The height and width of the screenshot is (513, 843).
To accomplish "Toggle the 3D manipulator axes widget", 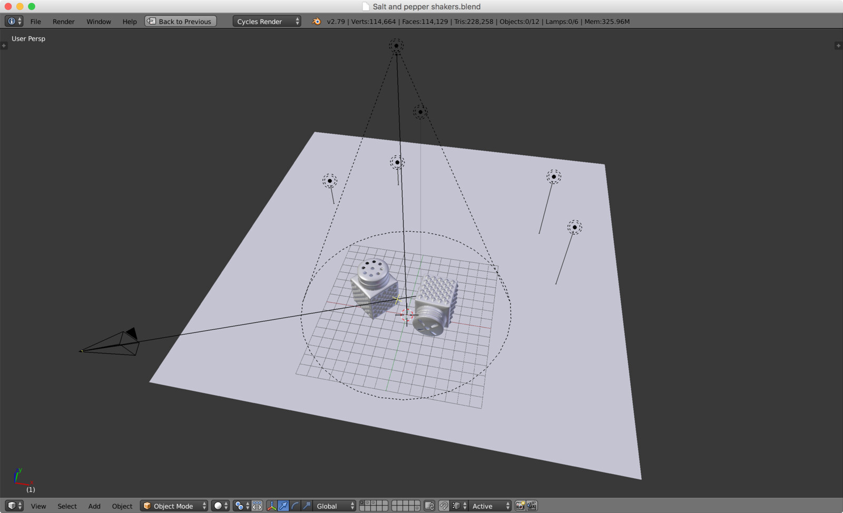I will (271, 506).
